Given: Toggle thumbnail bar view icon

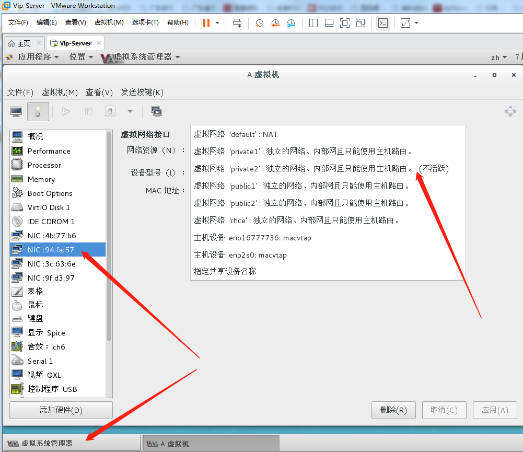Looking at the screenshot, I should point(329,23).
